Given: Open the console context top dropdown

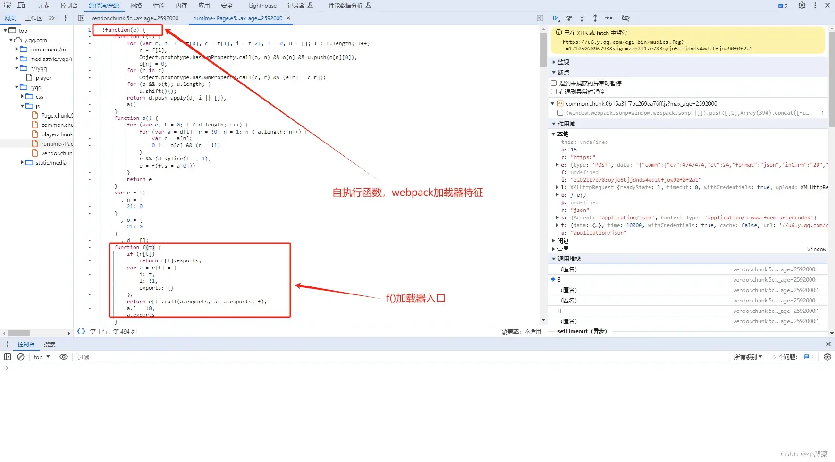Looking at the screenshot, I should 42,357.
